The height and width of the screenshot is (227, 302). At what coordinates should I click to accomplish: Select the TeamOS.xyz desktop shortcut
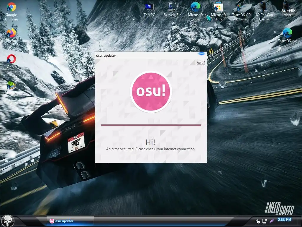tap(287, 35)
